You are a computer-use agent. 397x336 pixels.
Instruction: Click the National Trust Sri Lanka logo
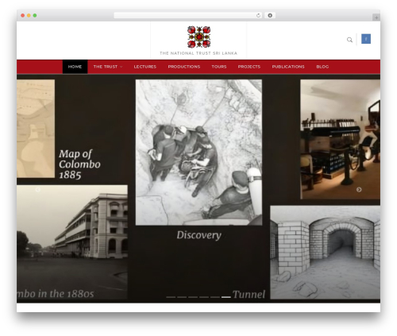(198, 37)
